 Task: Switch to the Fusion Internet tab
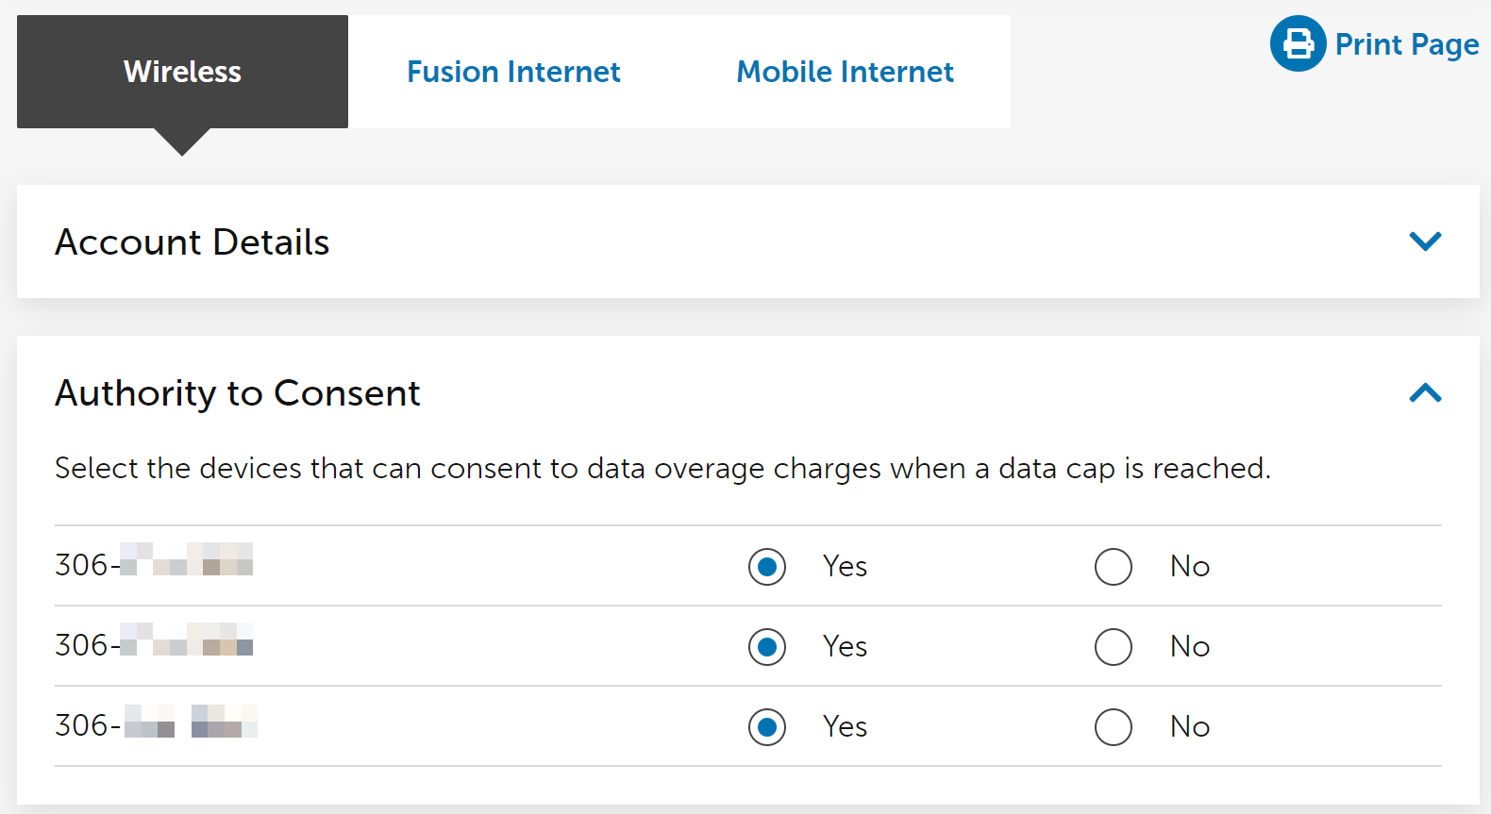[513, 72]
